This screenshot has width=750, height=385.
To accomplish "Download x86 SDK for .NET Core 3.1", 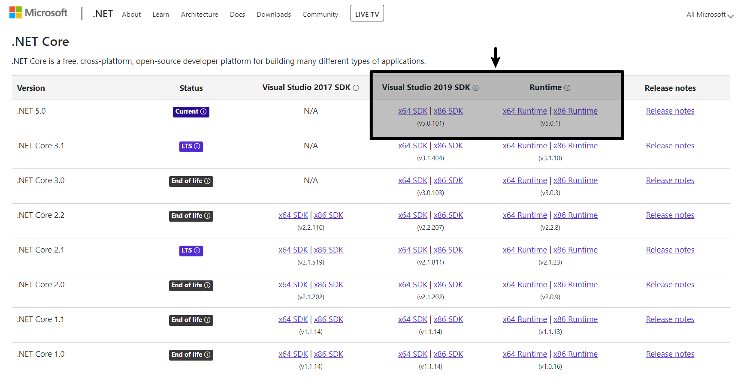I will 448,146.
